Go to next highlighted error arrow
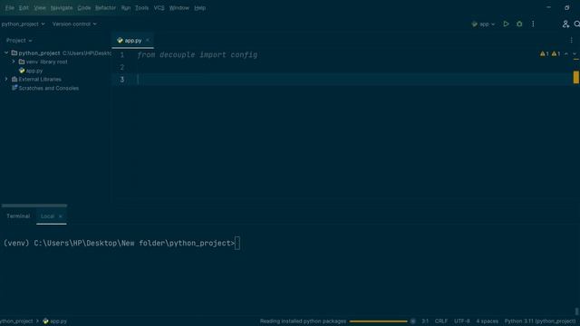Screen dimensions: 580x326 (575, 54)
